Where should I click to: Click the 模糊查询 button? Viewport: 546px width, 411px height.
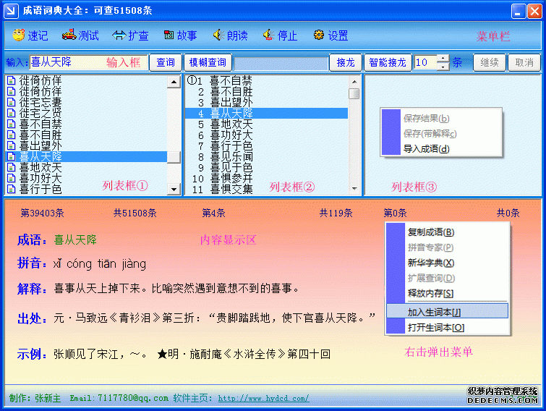point(208,63)
